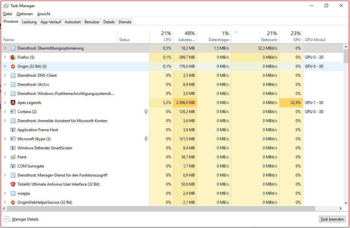The image size is (350, 228).
Task: Switch to the Leistung tab
Action: pyautogui.click(x=29, y=22)
